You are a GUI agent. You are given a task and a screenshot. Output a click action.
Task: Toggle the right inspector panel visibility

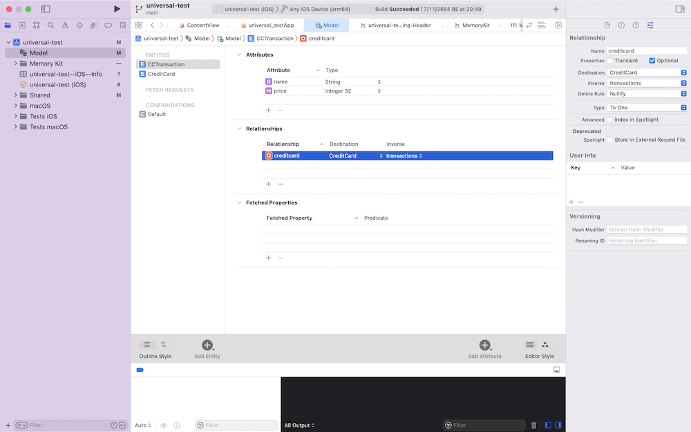click(679, 9)
